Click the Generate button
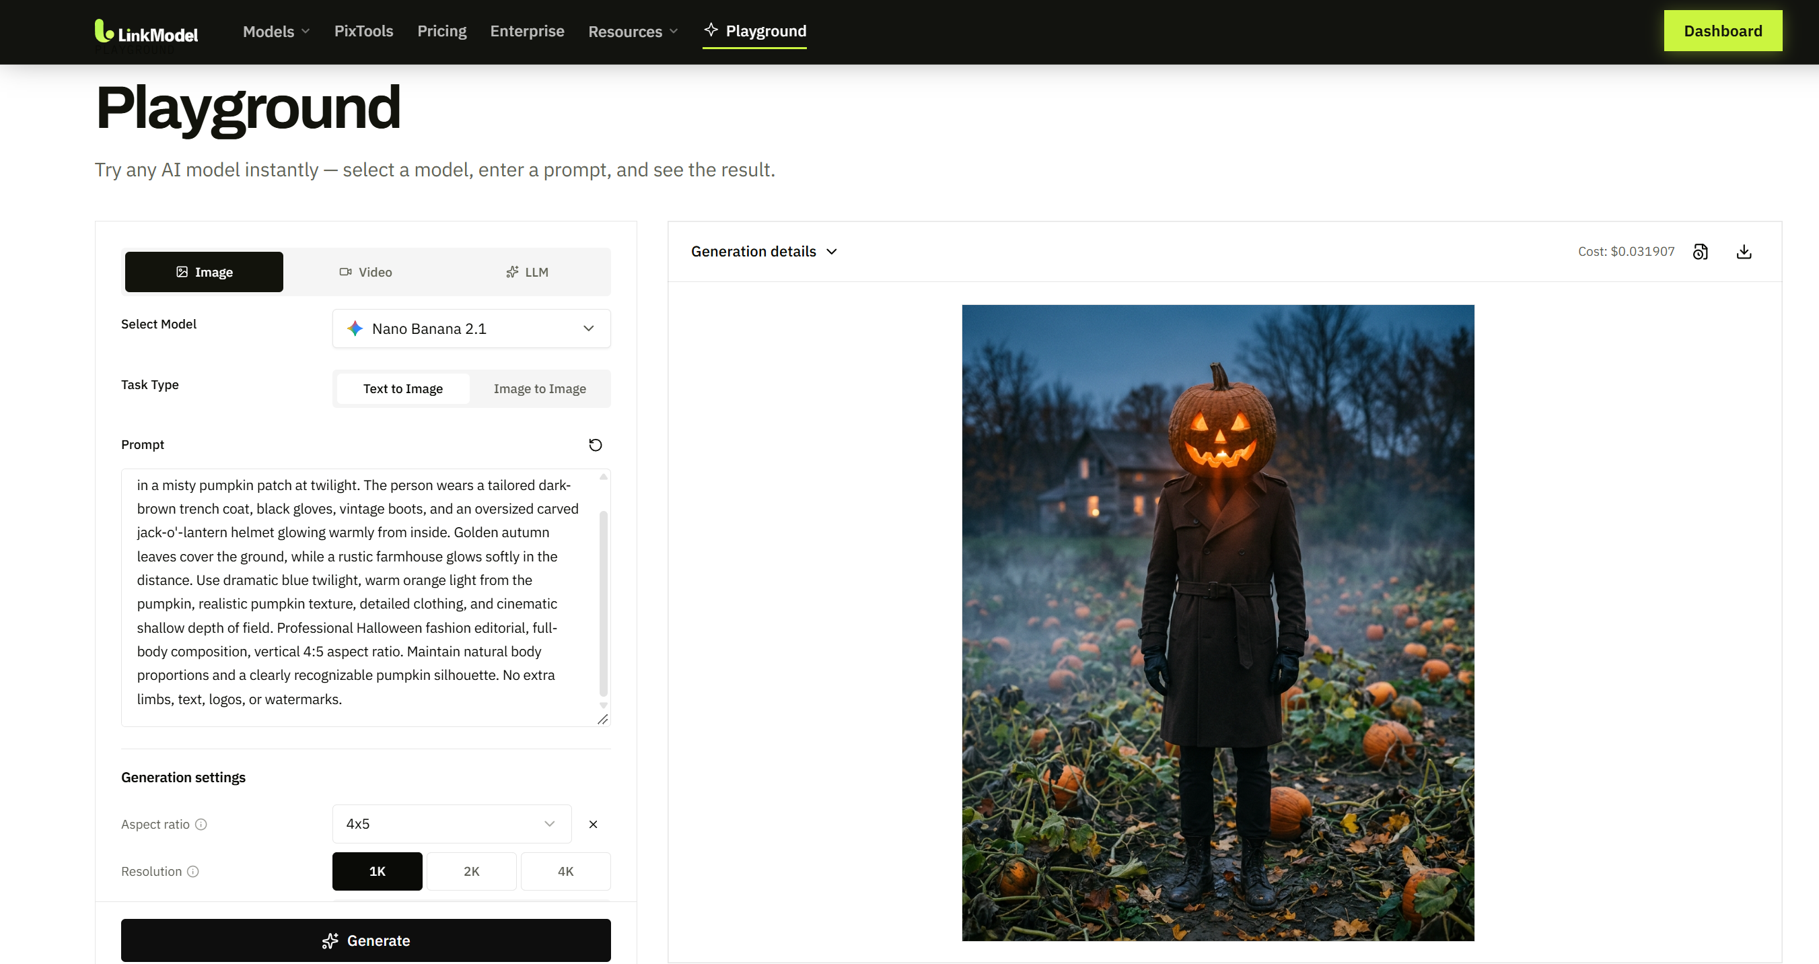Viewport: 1819px width, 964px height. [x=366, y=940]
